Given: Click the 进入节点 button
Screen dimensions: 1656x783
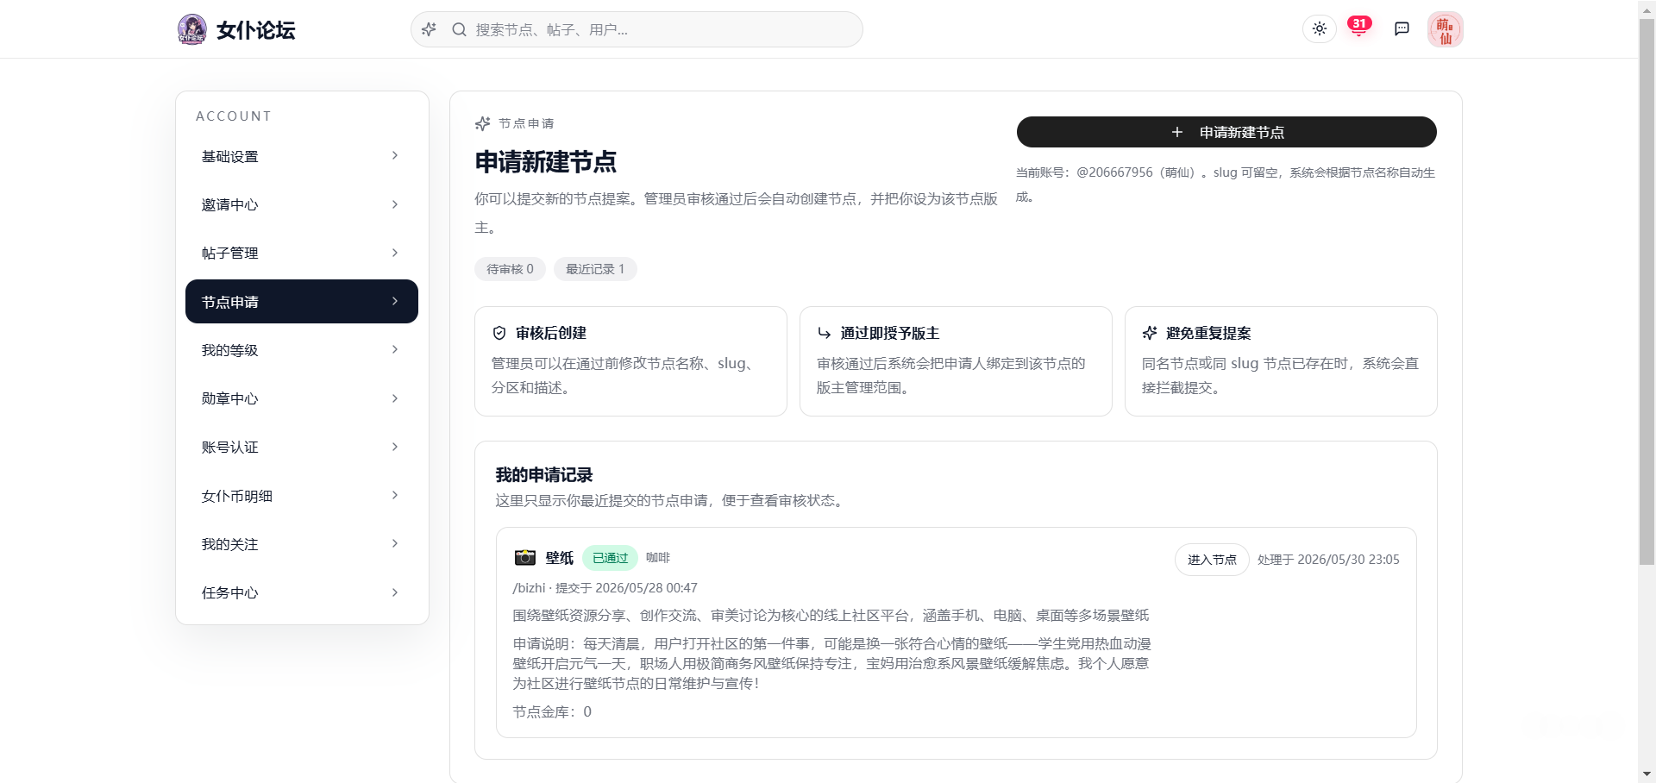Looking at the screenshot, I should (1212, 560).
